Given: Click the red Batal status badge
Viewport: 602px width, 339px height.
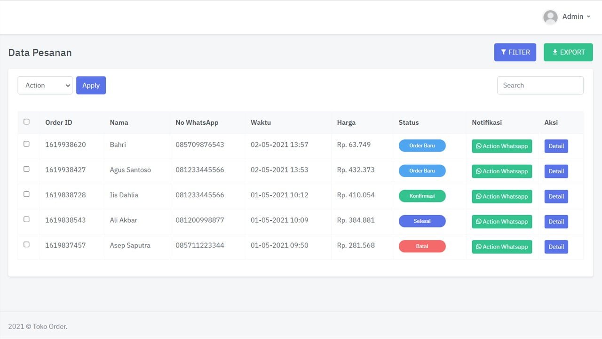Looking at the screenshot, I should click(422, 246).
